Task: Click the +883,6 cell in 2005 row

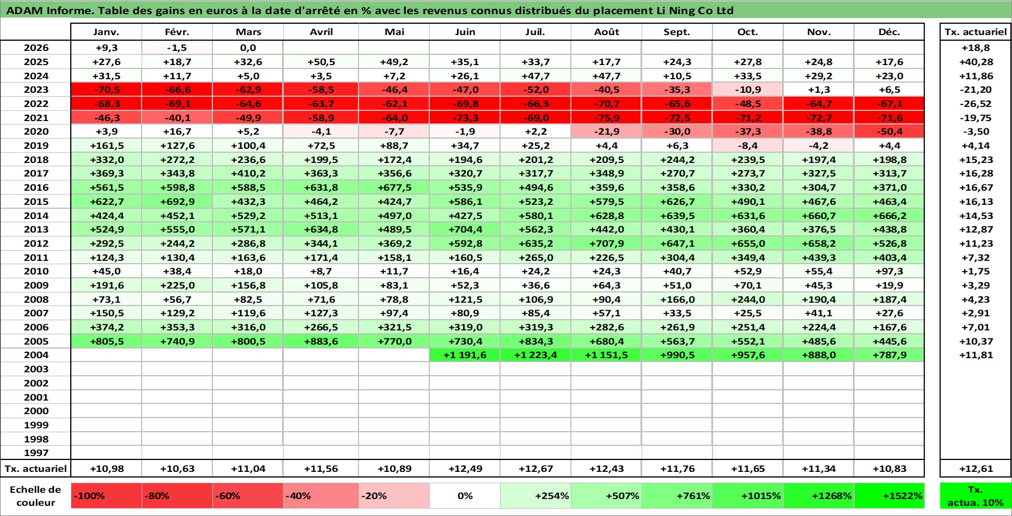Action: click(321, 341)
